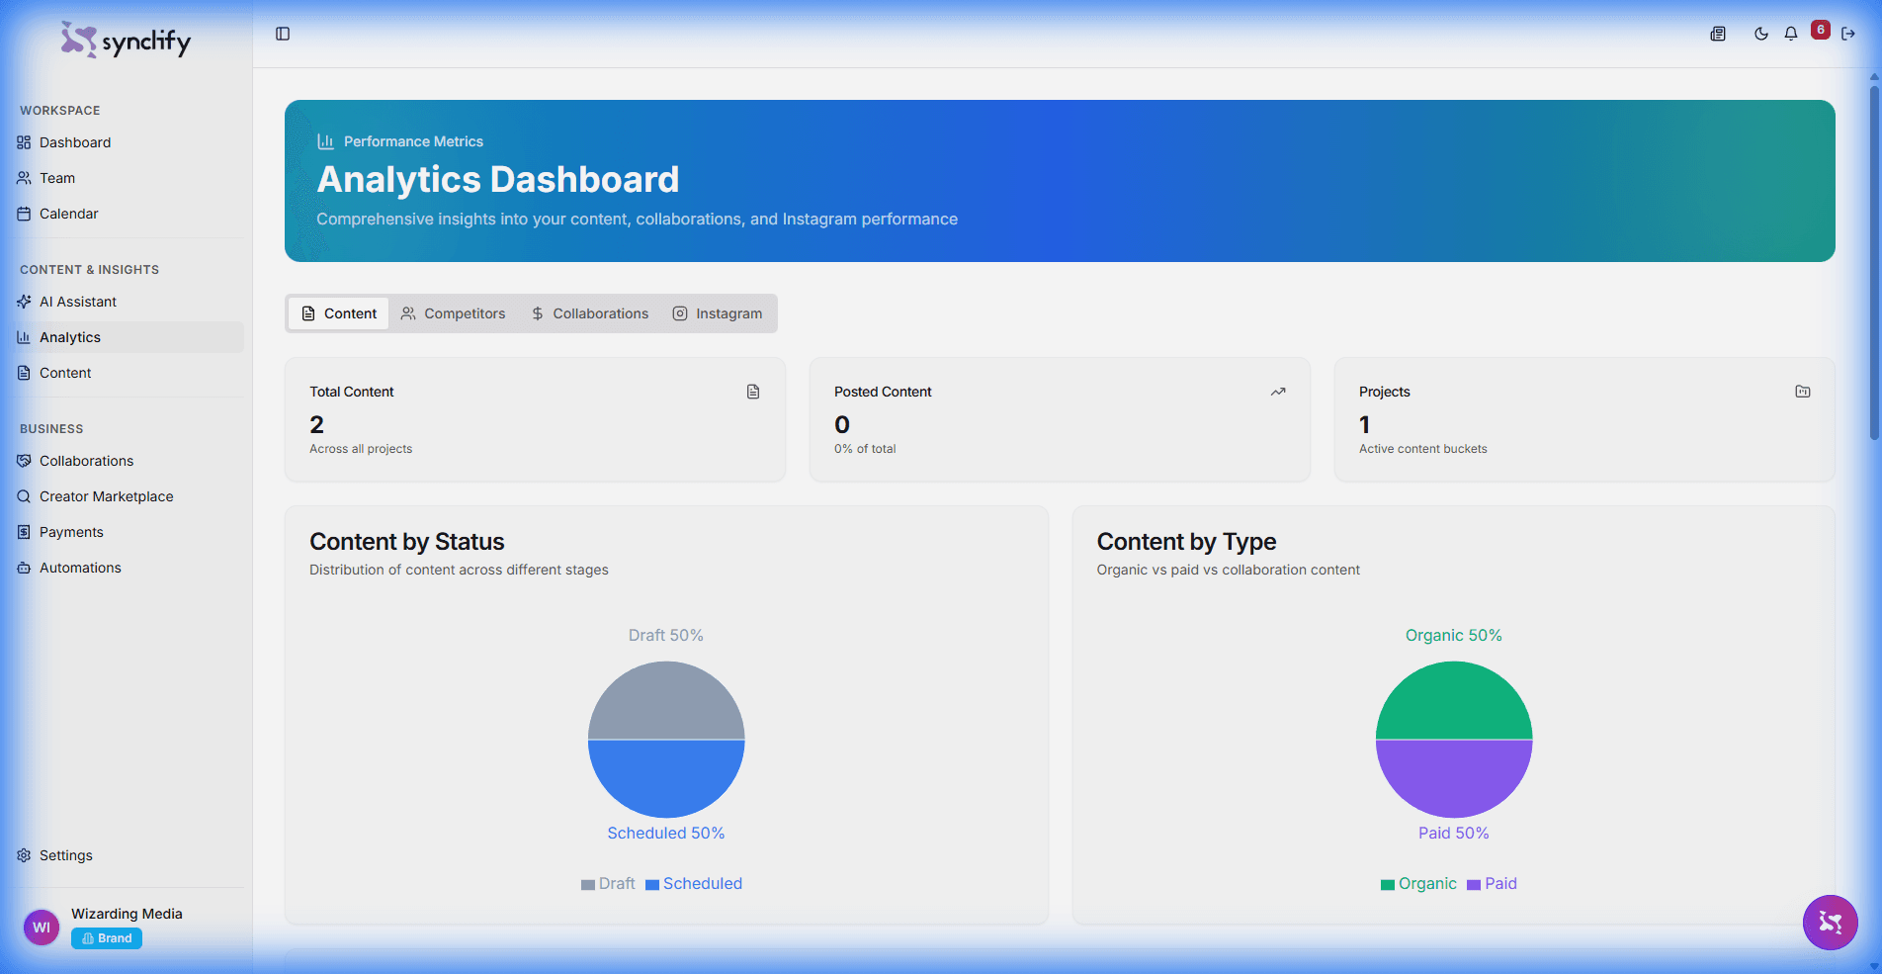
Task: Toggle dark mode with the moon icon
Action: [x=1760, y=33]
